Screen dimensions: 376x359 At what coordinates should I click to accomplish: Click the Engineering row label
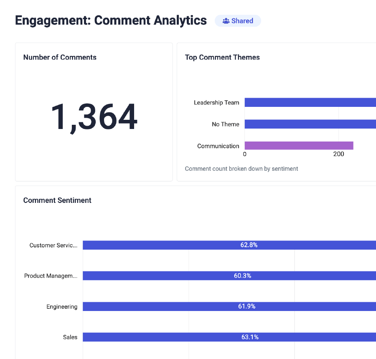pyautogui.click(x=62, y=307)
